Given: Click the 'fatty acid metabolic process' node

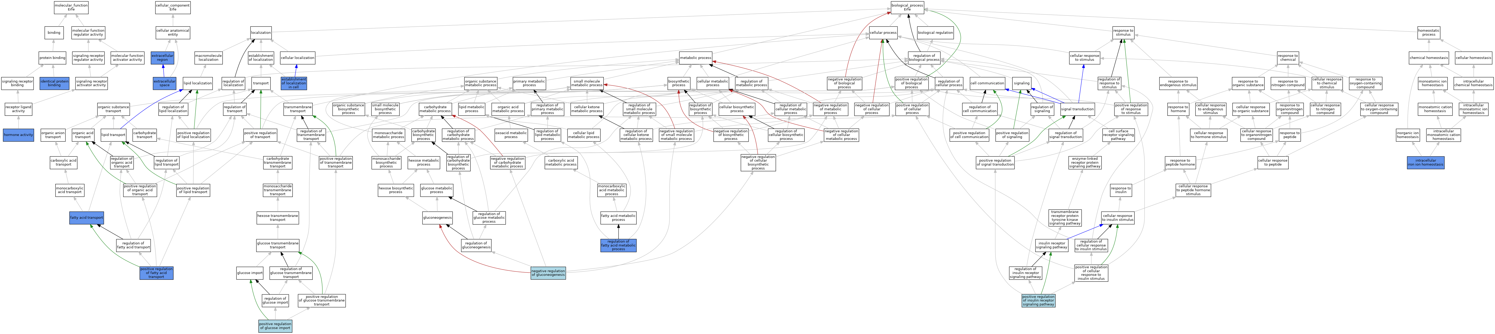Looking at the screenshot, I should point(619,217).
